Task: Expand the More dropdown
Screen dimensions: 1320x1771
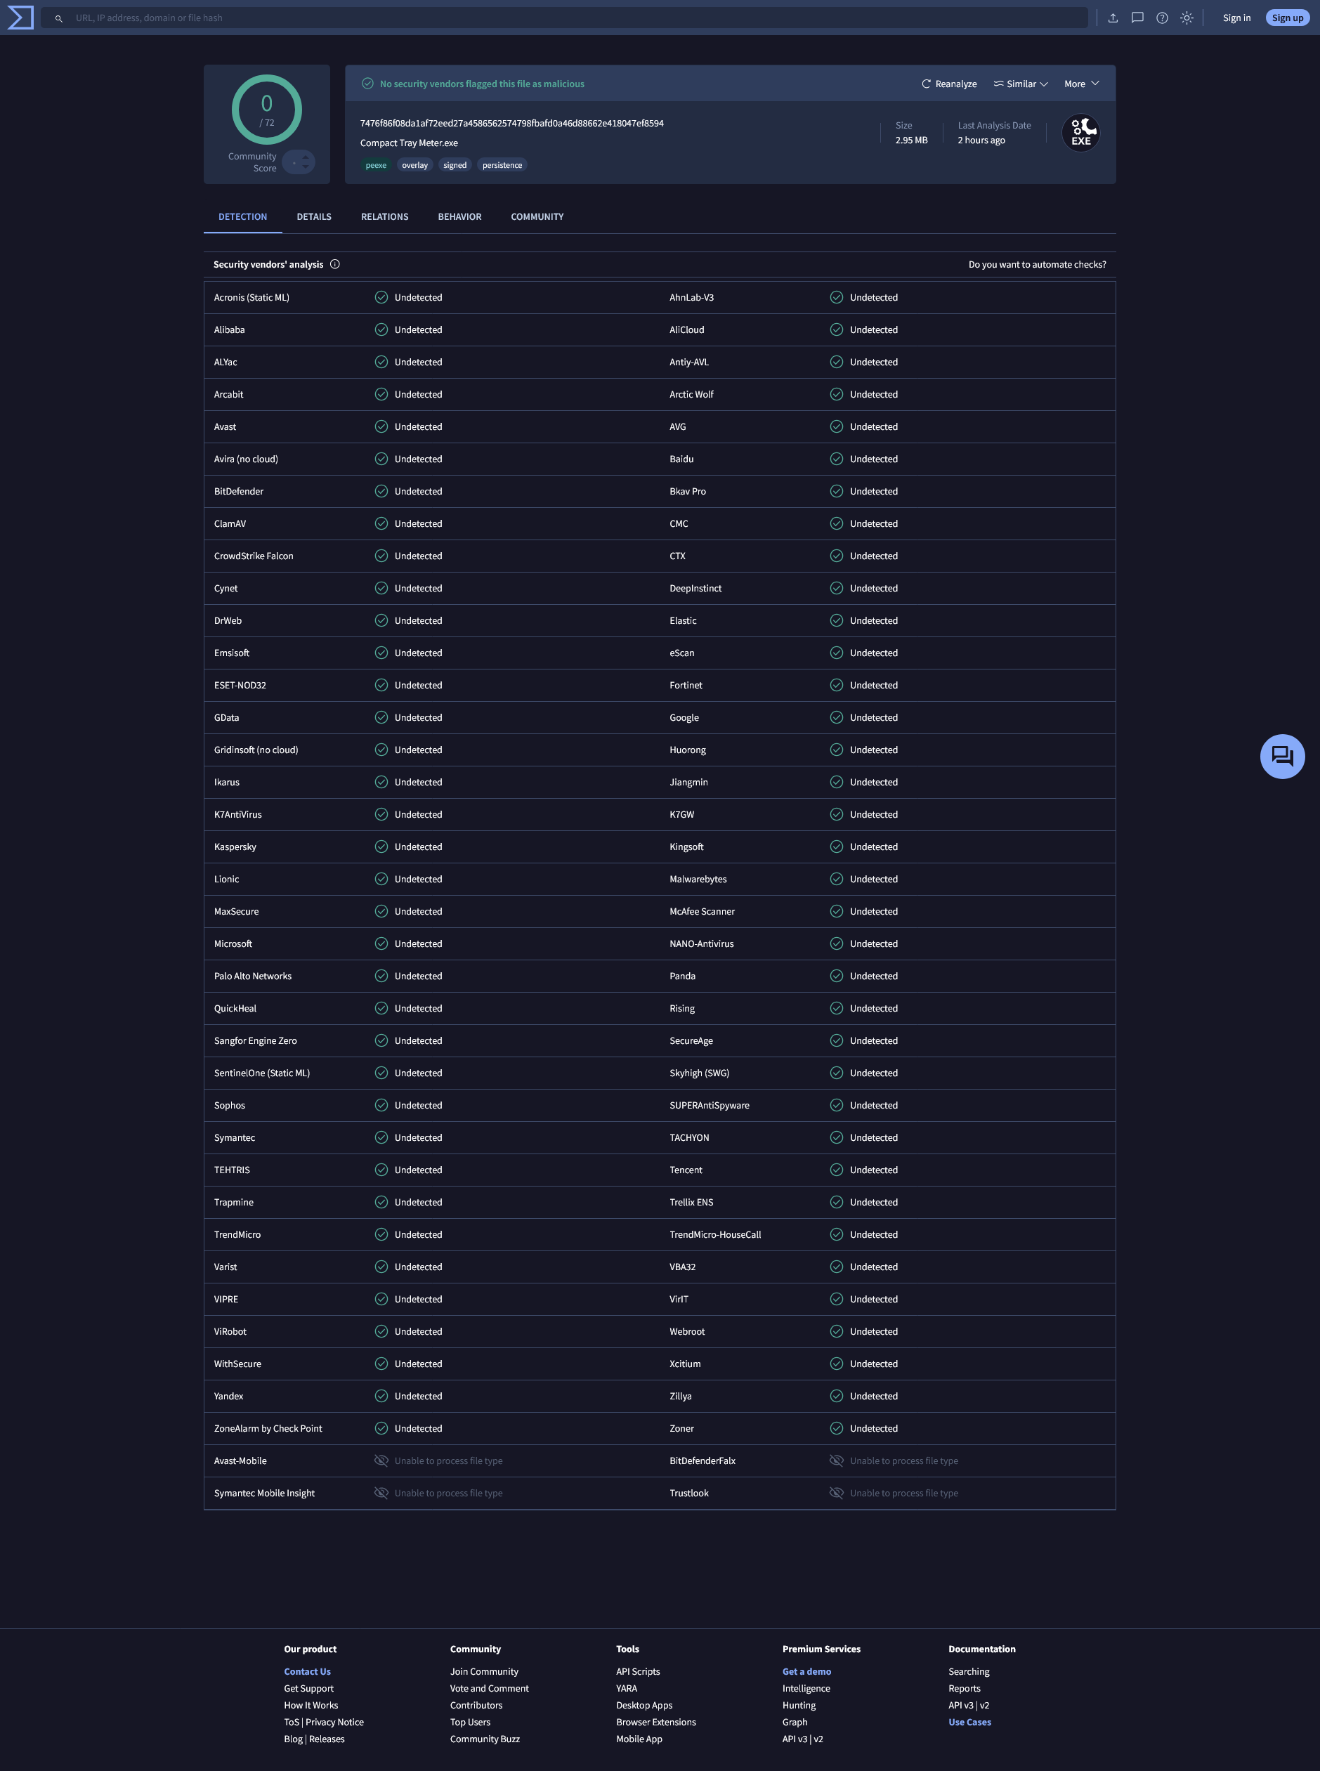Action: coord(1081,84)
